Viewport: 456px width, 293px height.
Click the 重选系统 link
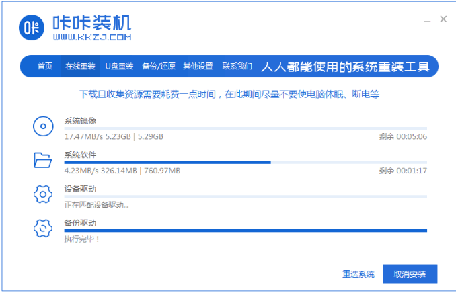(358, 274)
